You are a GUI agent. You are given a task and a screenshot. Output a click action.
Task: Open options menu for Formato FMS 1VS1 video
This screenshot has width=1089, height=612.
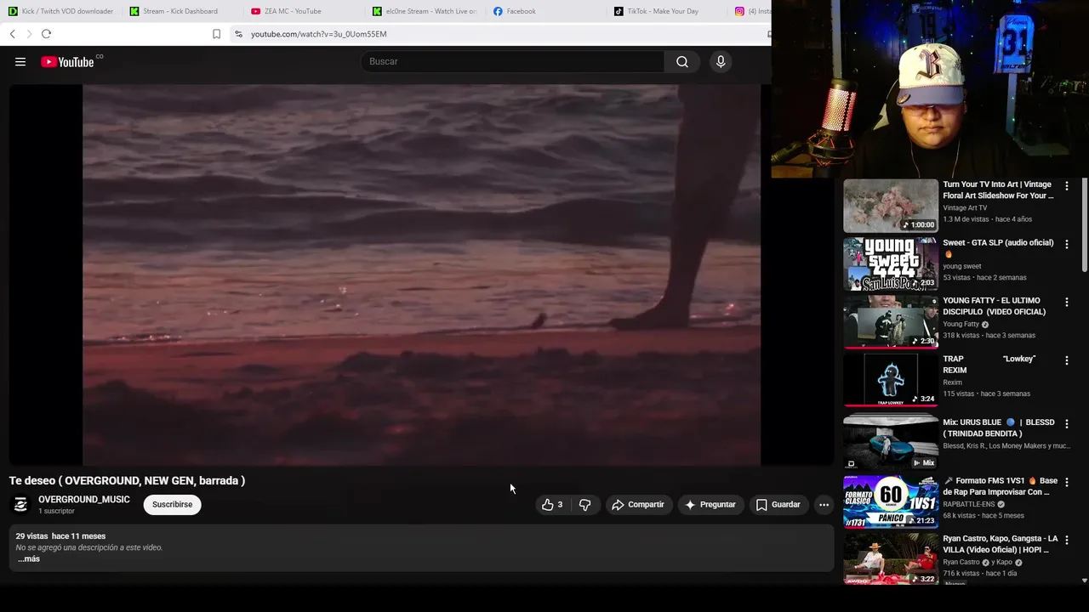1066,482
